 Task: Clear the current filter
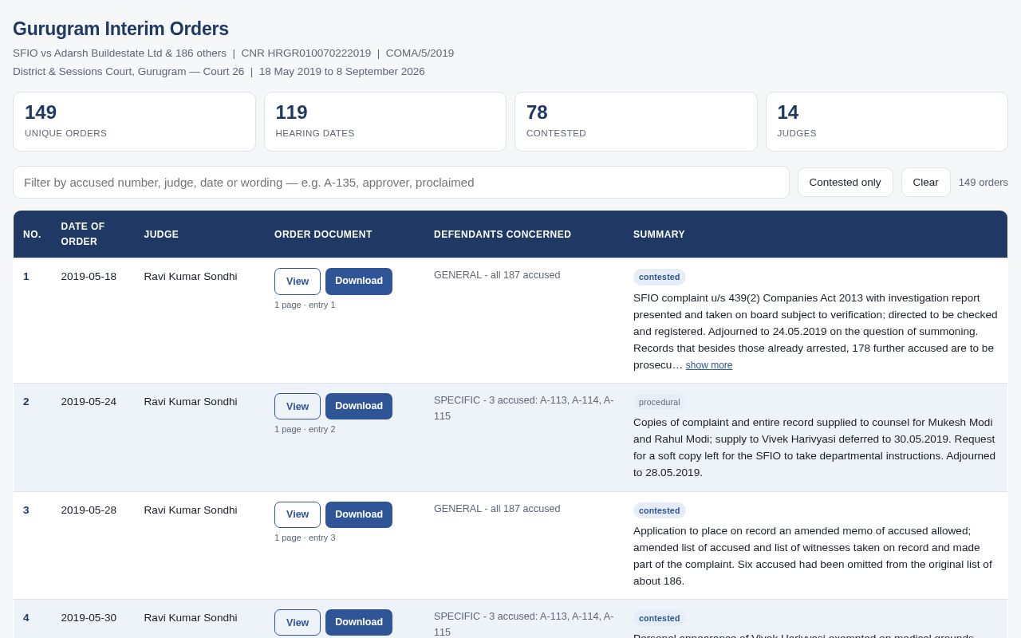[925, 182]
